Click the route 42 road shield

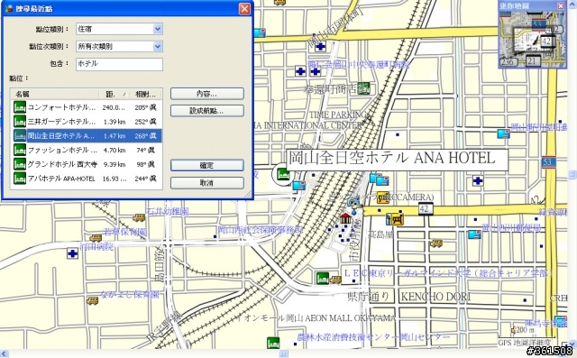coord(425,209)
